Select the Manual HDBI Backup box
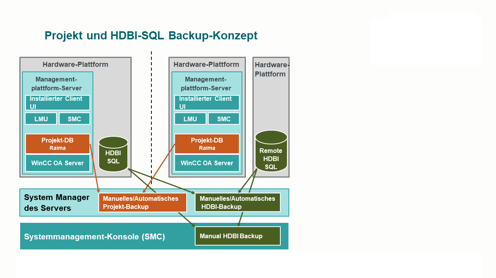The width and height of the screenshot is (496, 278). click(237, 236)
